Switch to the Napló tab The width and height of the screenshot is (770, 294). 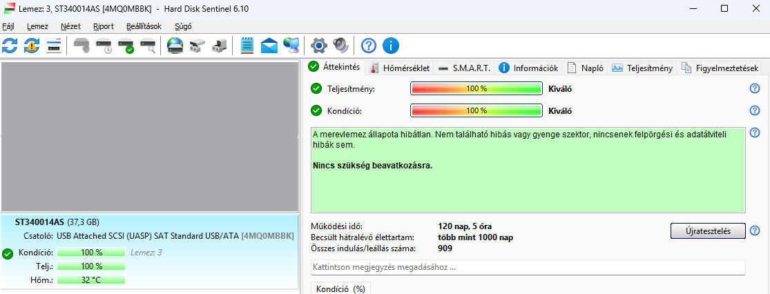tap(586, 68)
